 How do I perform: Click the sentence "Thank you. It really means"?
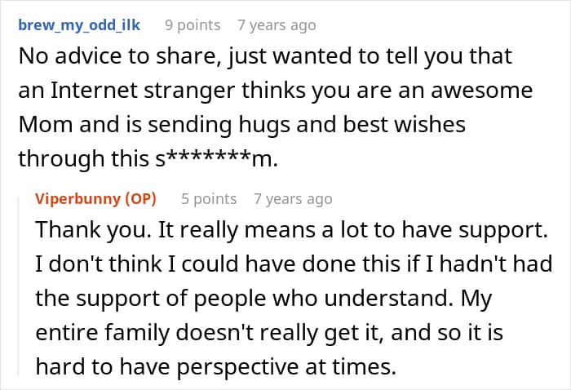(291, 230)
